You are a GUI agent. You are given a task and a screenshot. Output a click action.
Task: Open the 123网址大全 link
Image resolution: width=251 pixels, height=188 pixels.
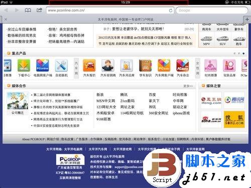[106, 107]
